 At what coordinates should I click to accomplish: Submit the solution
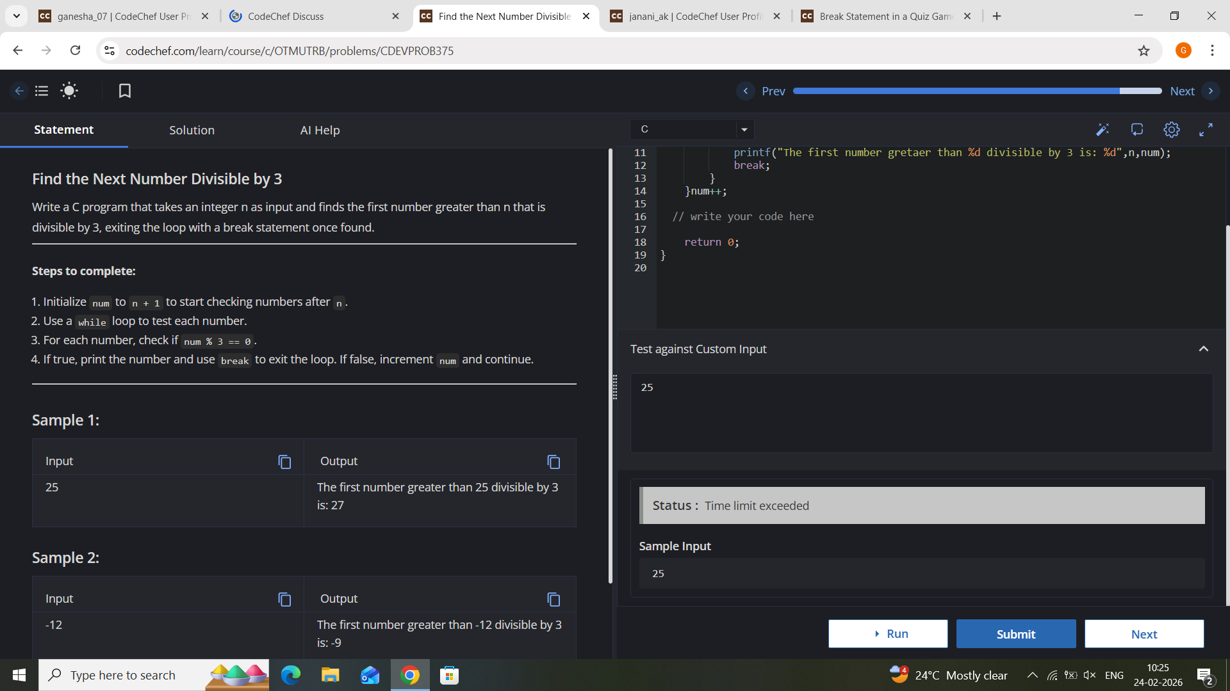click(x=1016, y=633)
